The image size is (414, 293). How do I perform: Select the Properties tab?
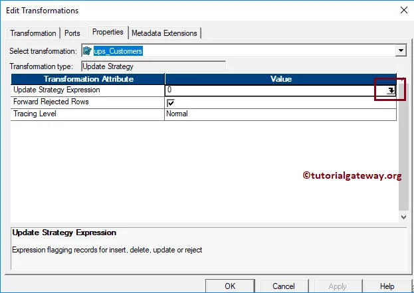[108, 32]
